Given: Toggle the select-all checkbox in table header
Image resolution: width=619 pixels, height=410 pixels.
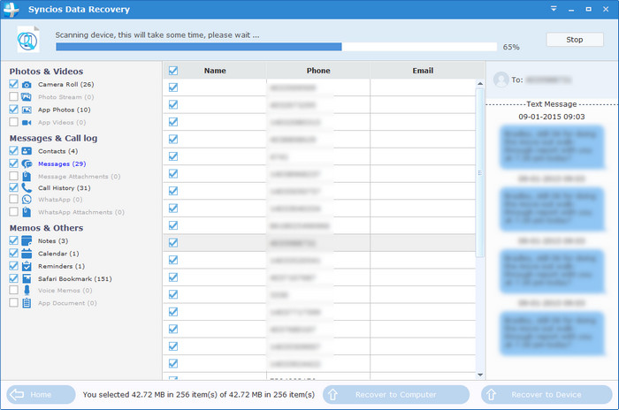Looking at the screenshot, I should 173,71.
